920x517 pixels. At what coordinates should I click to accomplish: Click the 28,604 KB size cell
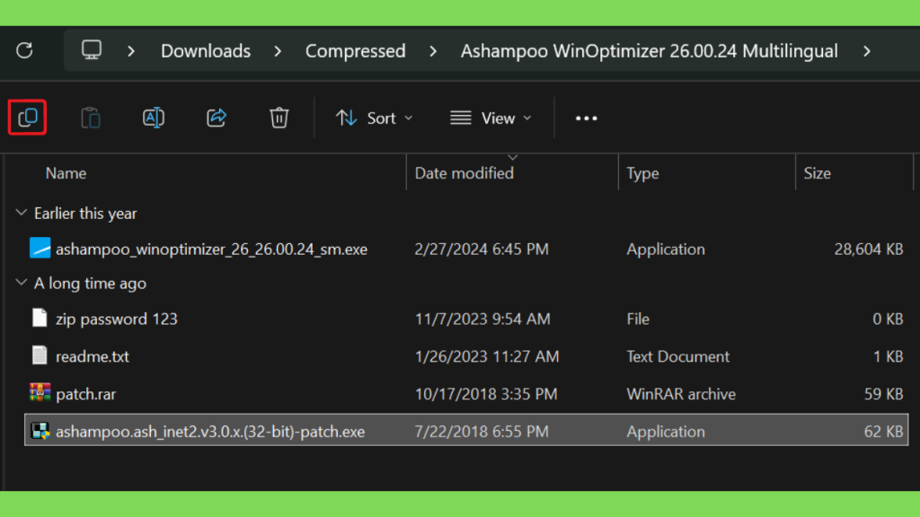(x=869, y=250)
